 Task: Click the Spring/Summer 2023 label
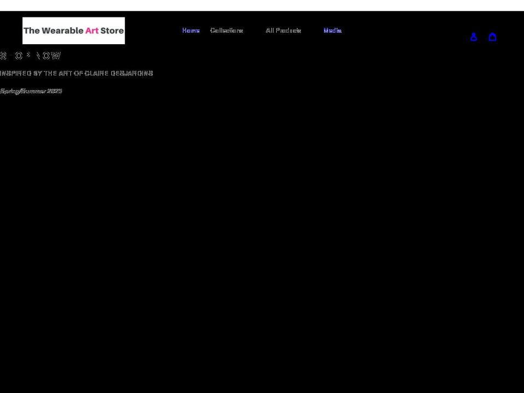click(31, 91)
